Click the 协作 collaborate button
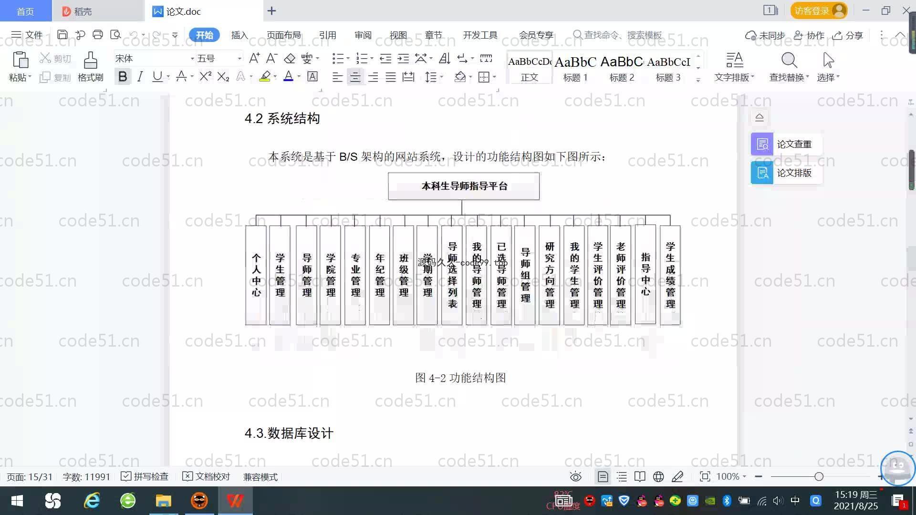 pos(809,35)
